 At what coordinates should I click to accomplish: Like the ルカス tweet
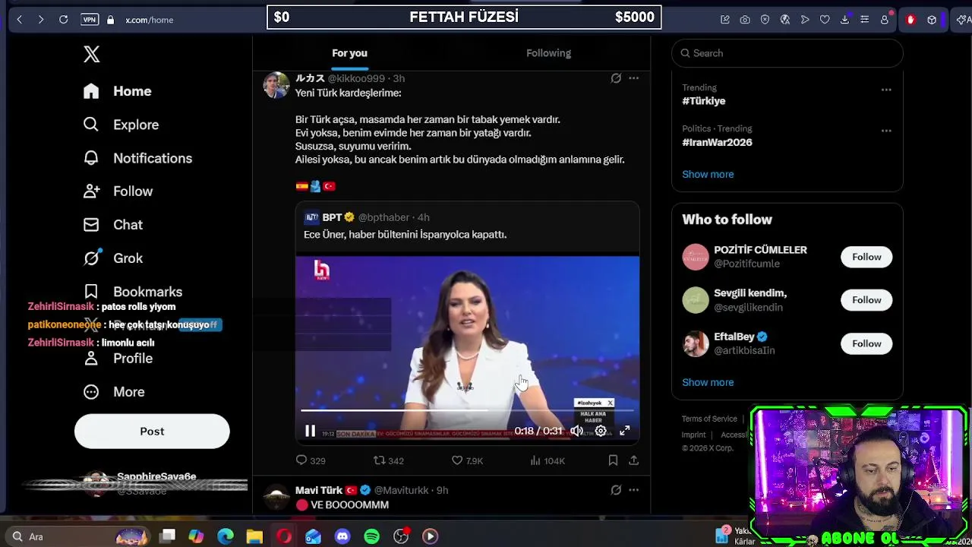click(467, 460)
